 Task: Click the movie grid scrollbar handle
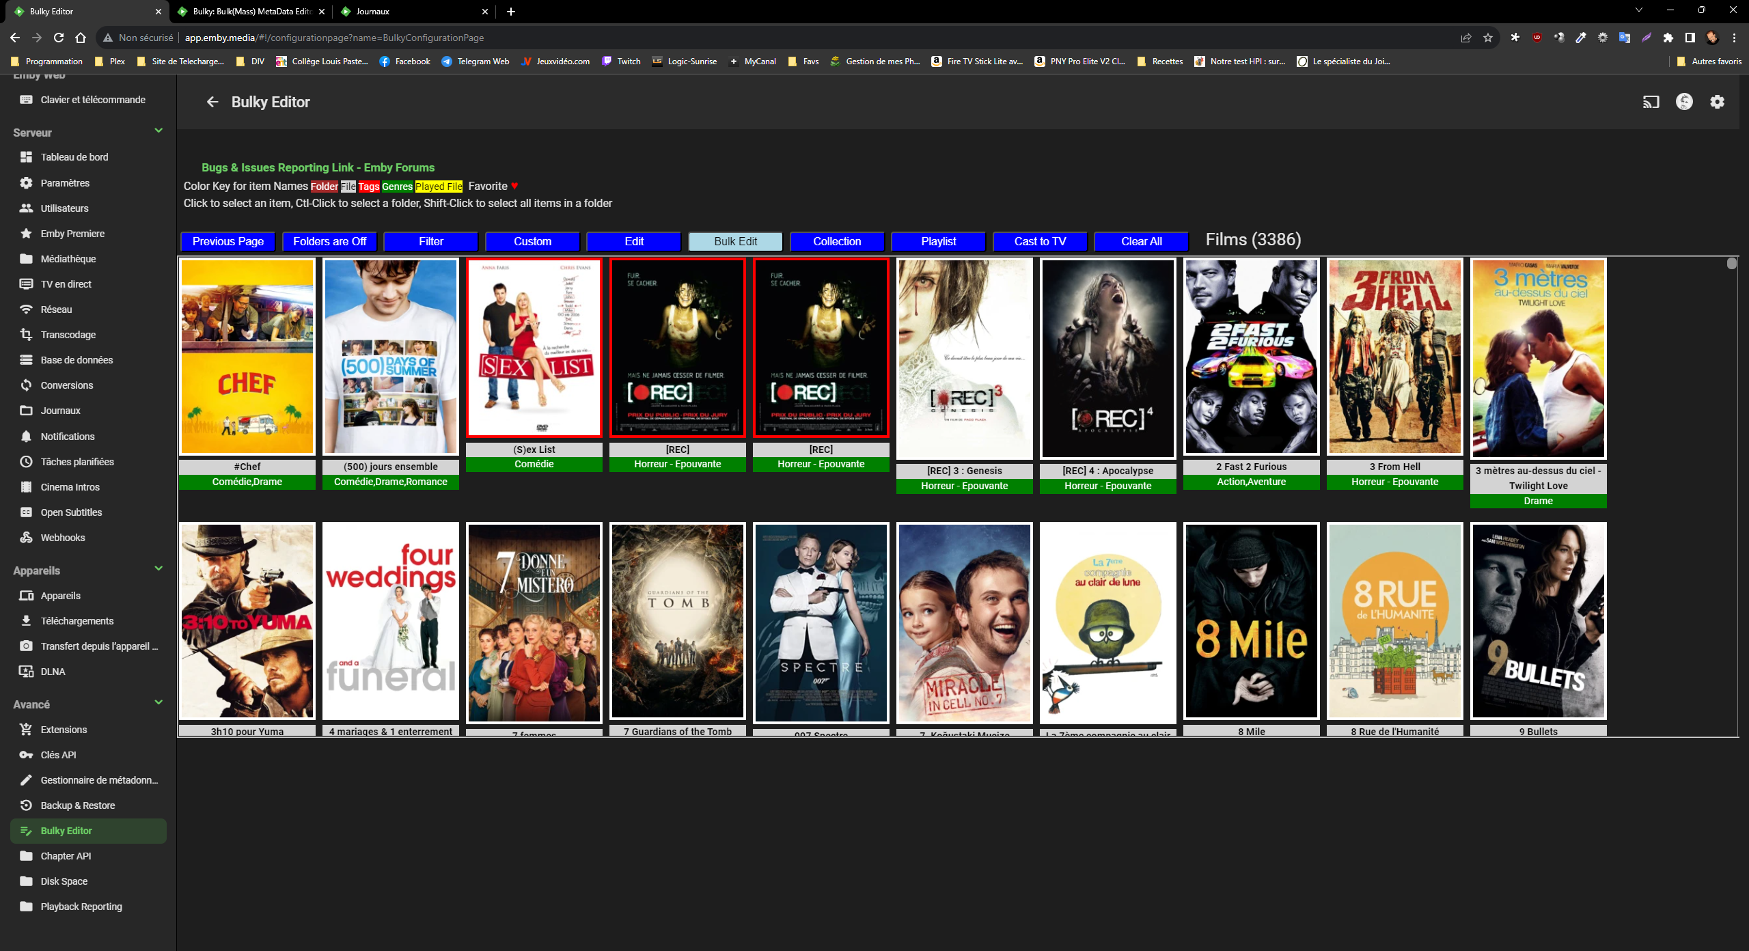click(x=1731, y=264)
